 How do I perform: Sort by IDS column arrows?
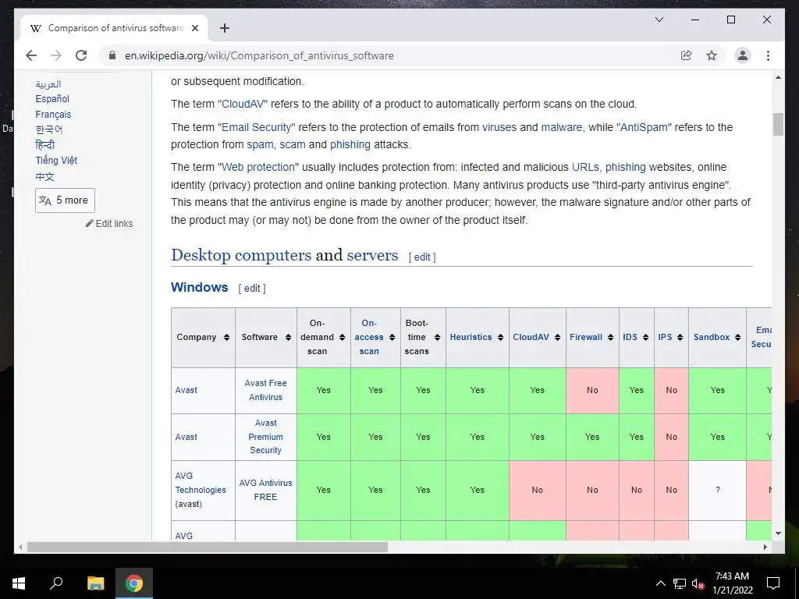click(x=645, y=337)
